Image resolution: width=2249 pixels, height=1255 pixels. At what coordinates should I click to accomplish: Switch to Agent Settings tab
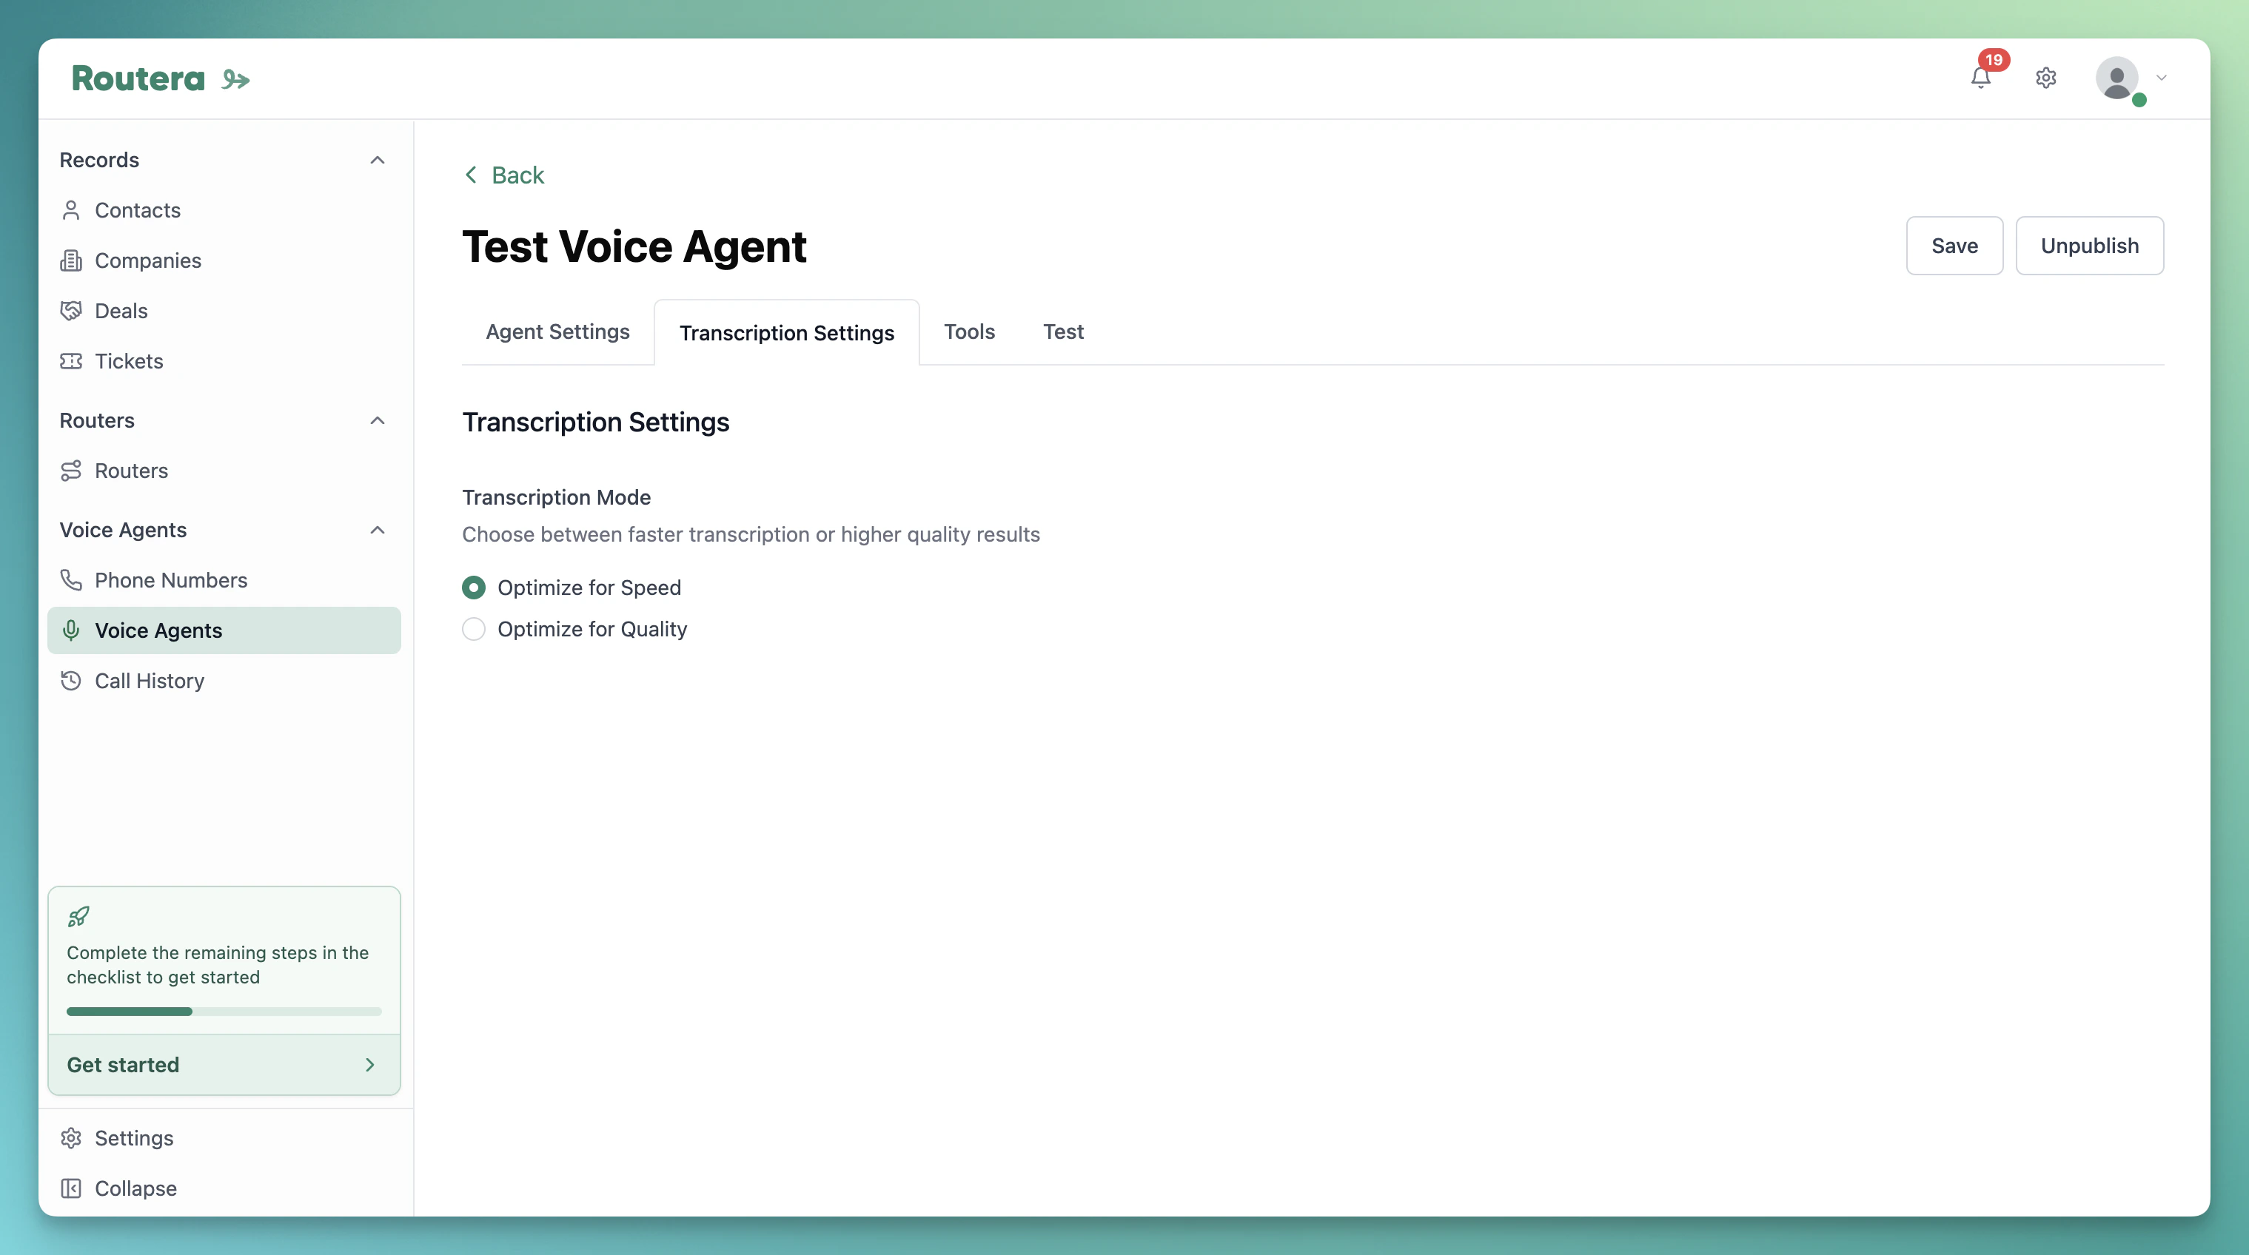pos(557,332)
